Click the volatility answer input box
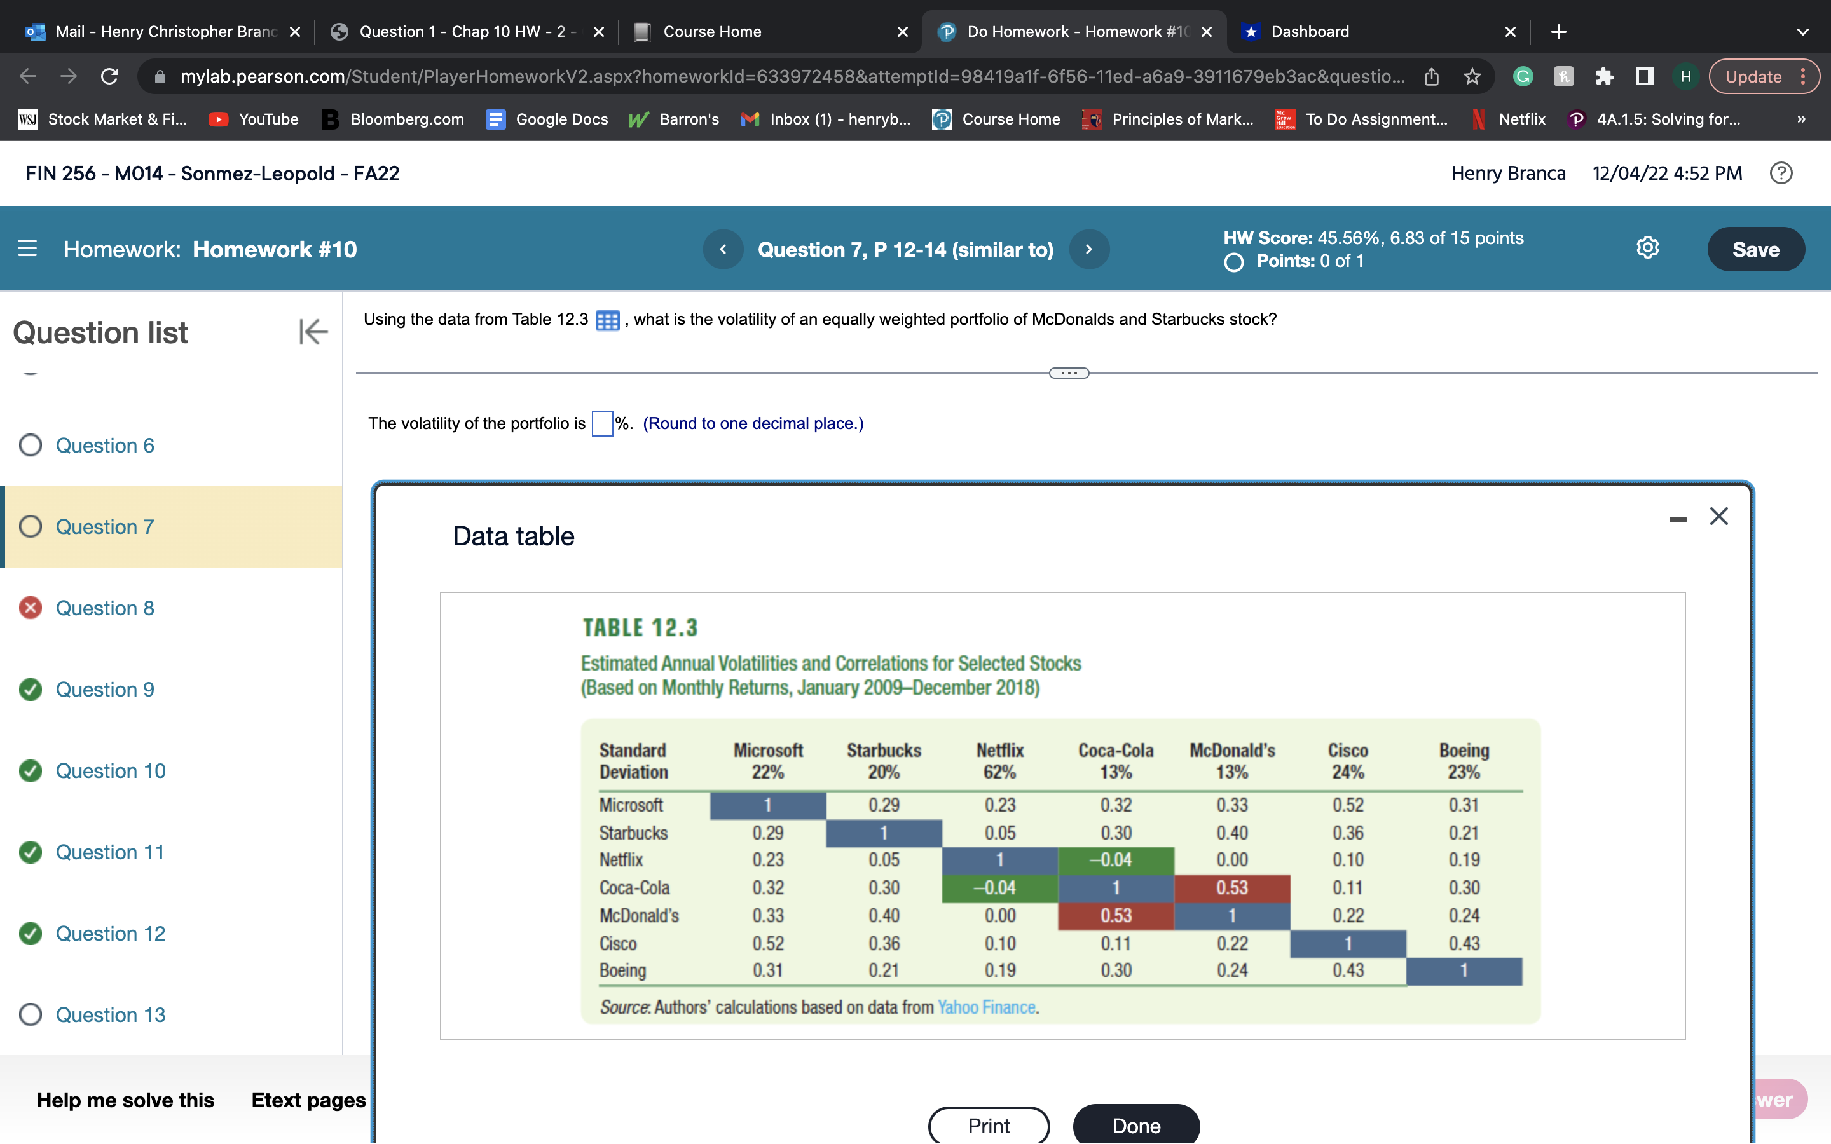 601,423
